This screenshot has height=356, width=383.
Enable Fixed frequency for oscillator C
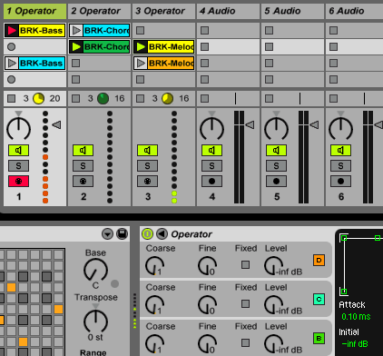tap(246, 304)
